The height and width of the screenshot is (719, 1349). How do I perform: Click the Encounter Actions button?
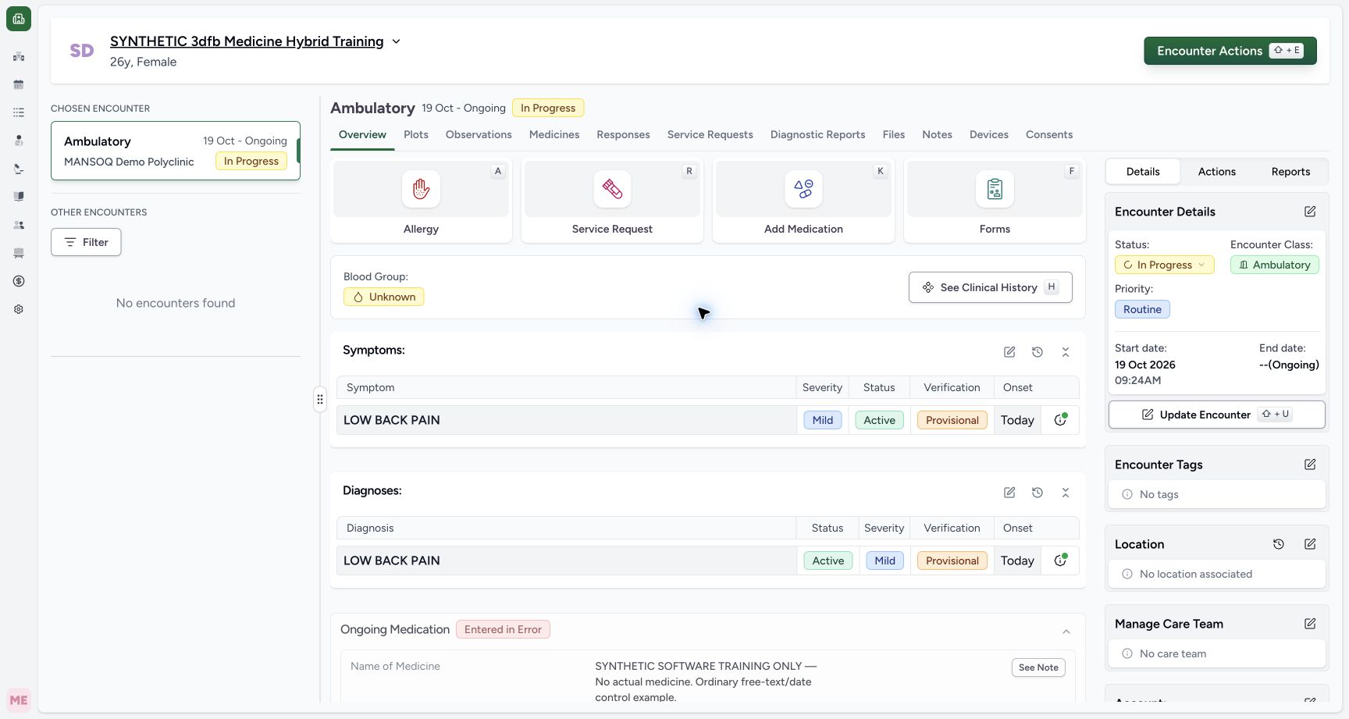tap(1230, 51)
